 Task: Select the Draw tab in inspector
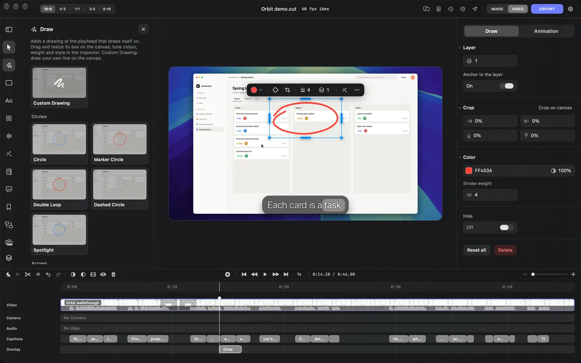491,31
